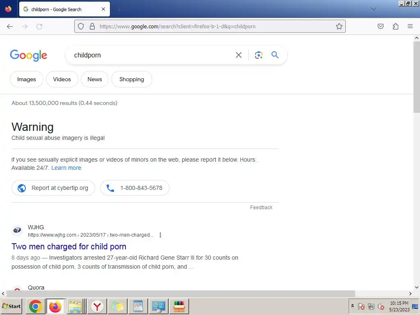This screenshot has height=315, width=420.
Task: Click the muted volume tray icon
Action: pyautogui.click(x=381, y=306)
